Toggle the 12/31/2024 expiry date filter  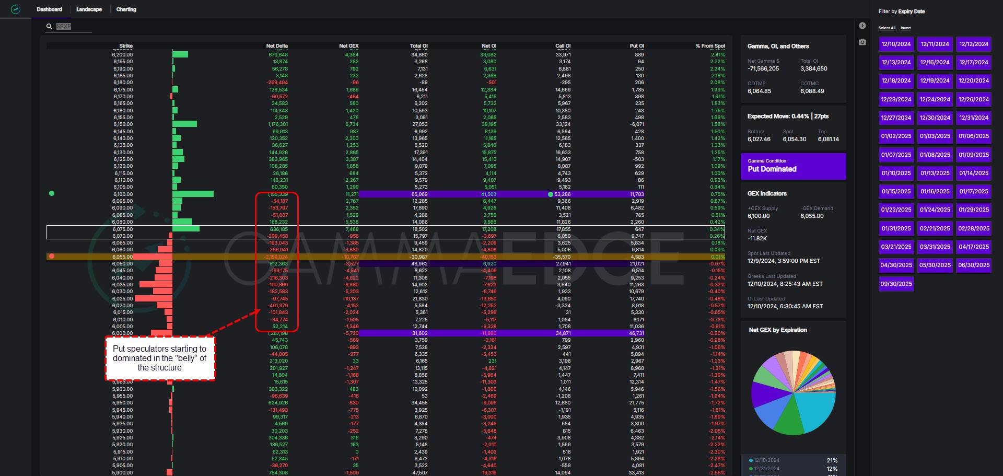tap(973, 118)
